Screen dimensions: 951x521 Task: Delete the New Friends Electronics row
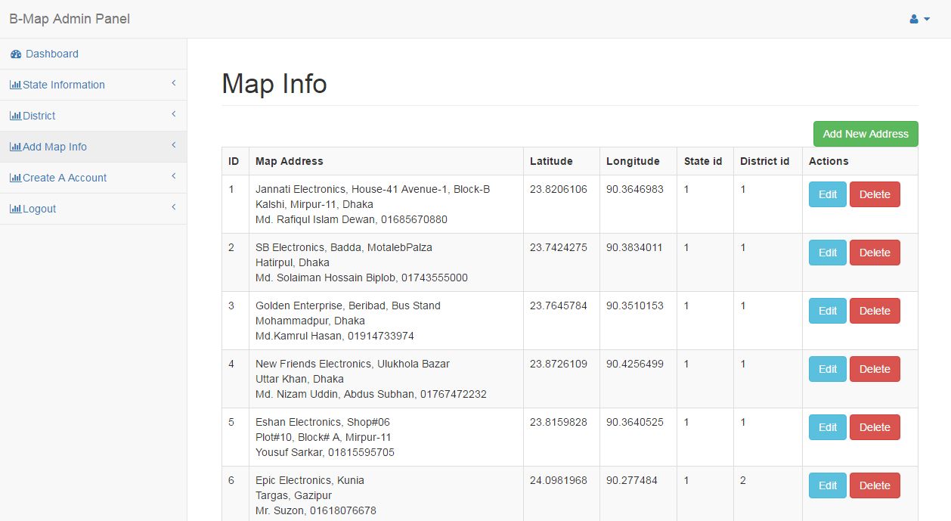tap(875, 369)
